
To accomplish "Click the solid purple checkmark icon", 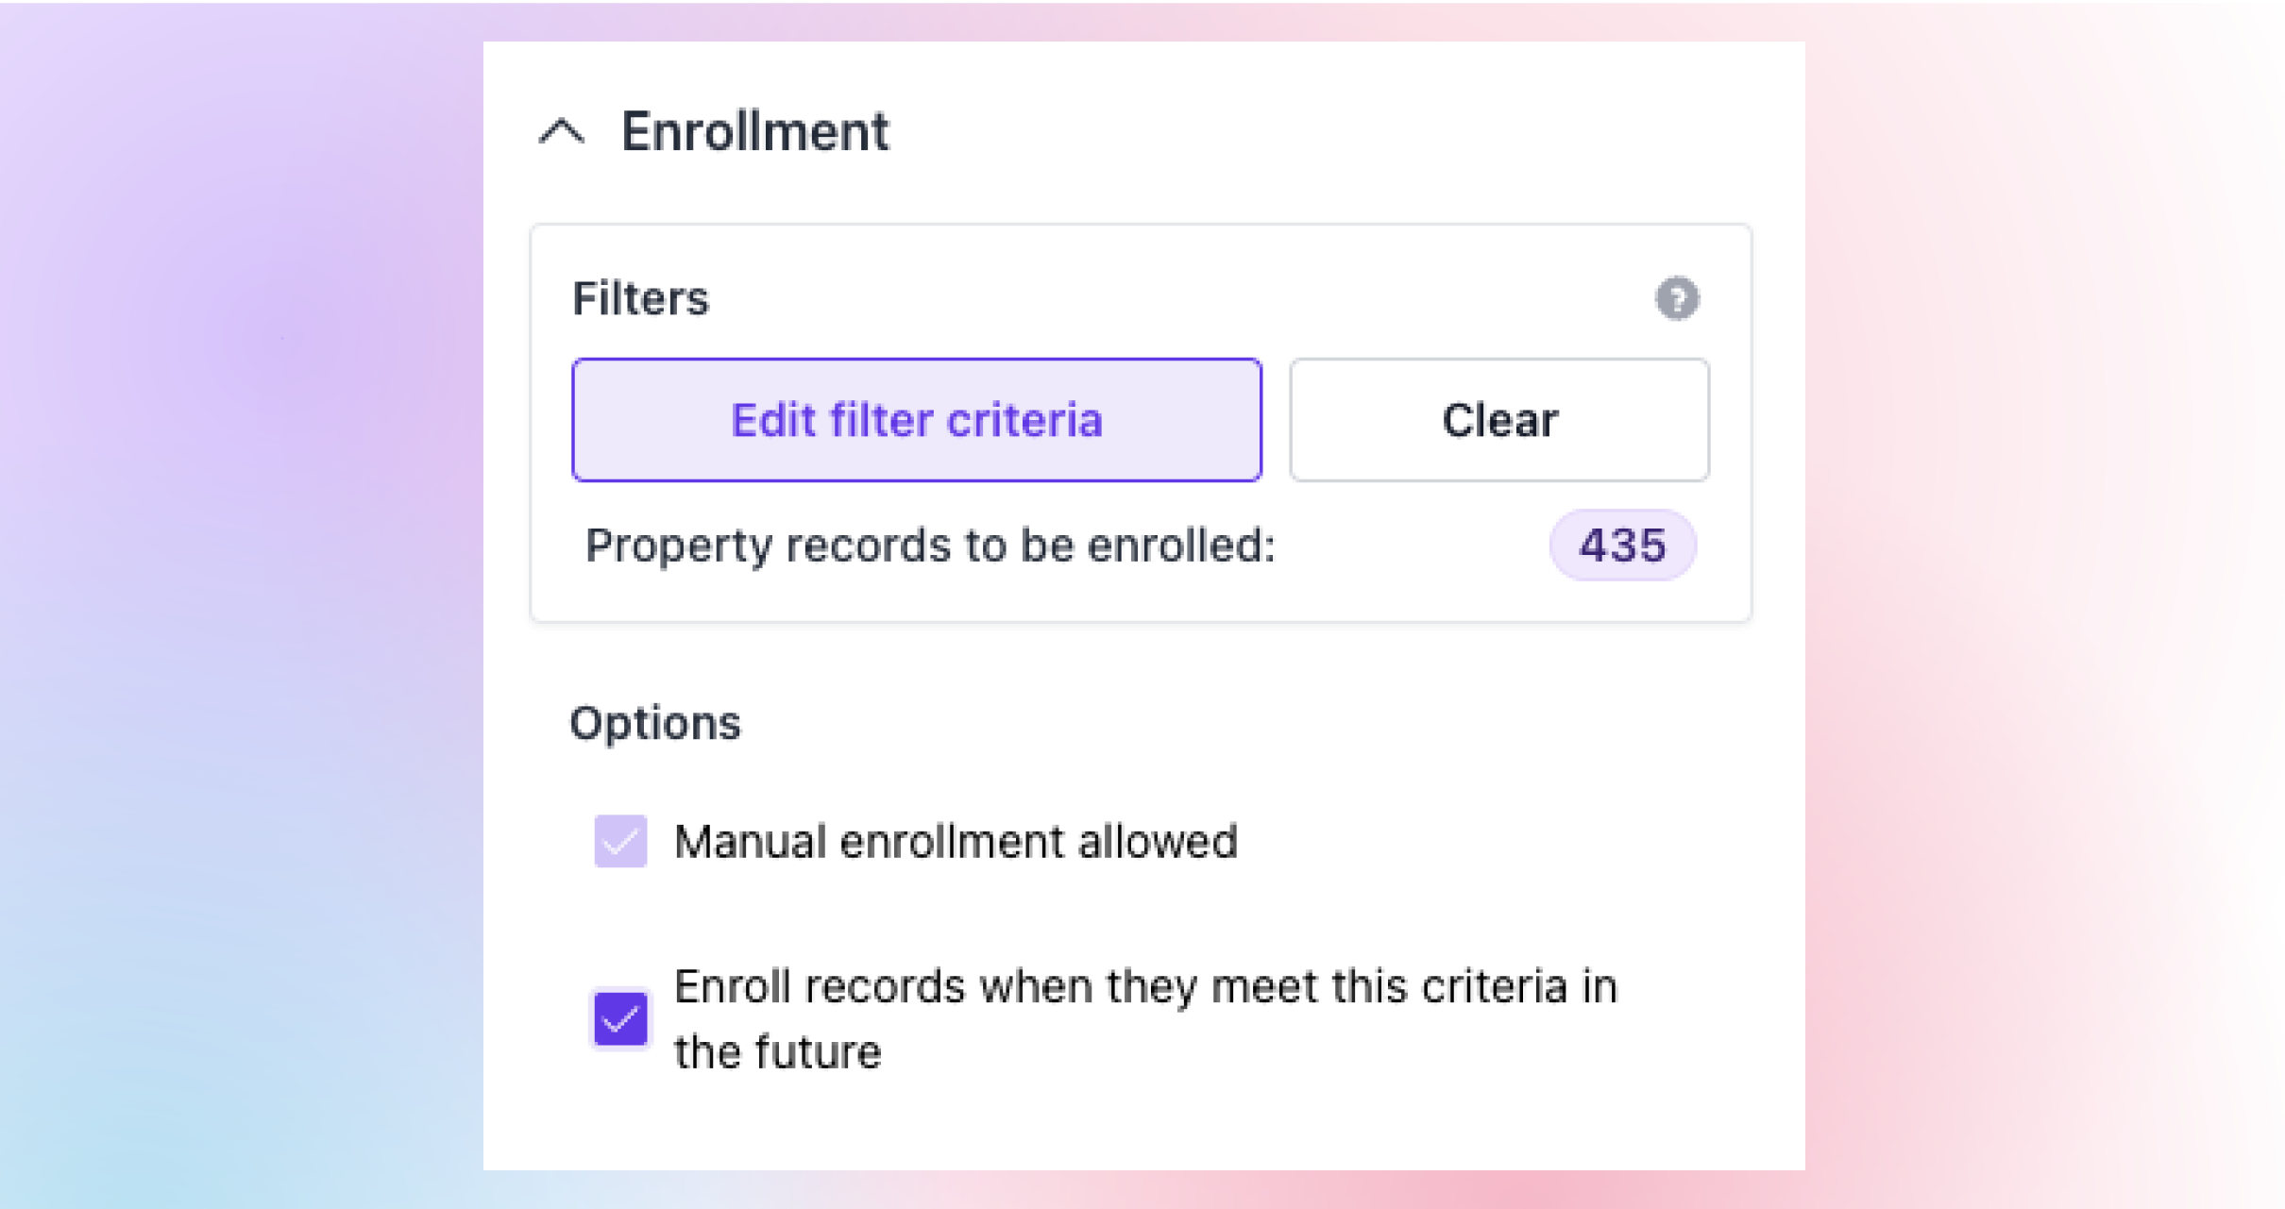I will [620, 1019].
